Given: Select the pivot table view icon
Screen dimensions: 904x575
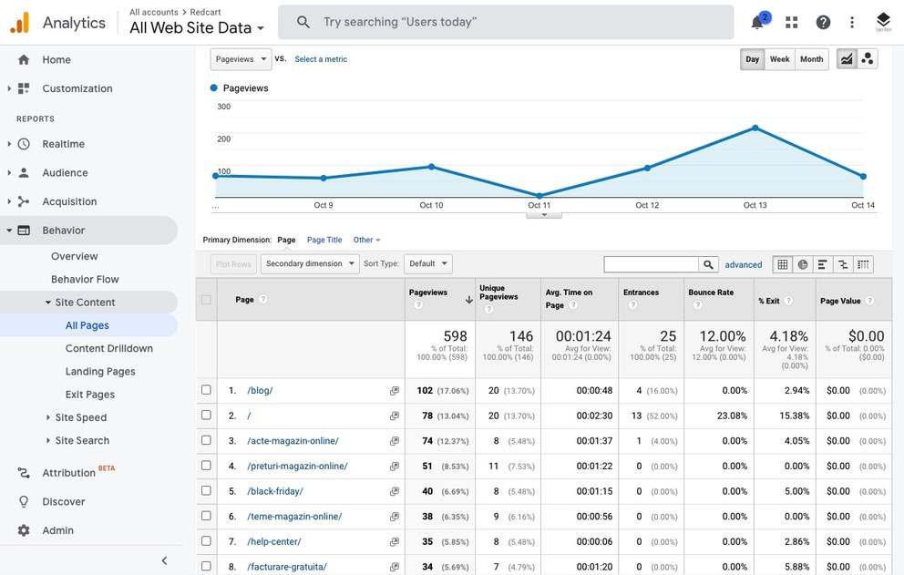Looking at the screenshot, I should coord(863,264).
